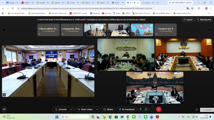
Task: Open Chrome profile avatar
Action: pos(206,9)
